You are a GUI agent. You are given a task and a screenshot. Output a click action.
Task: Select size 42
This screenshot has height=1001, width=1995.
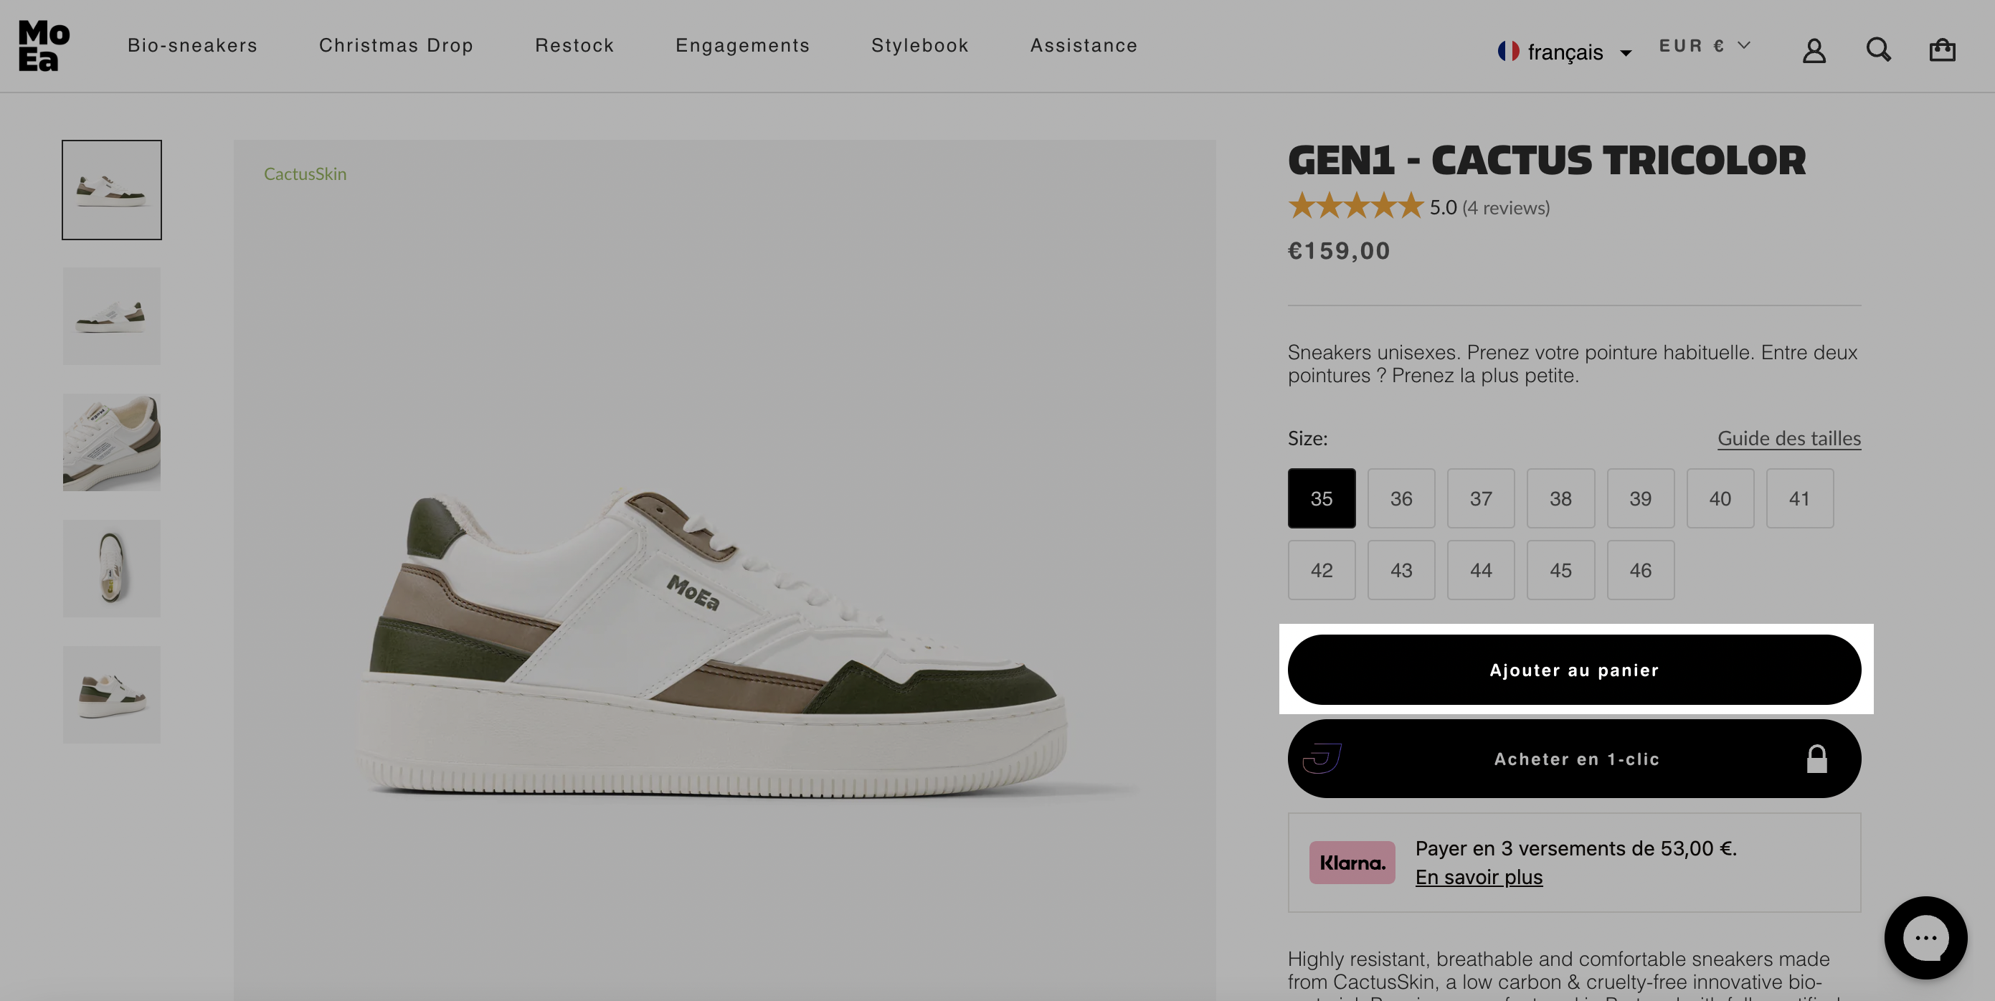pyautogui.click(x=1321, y=570)
